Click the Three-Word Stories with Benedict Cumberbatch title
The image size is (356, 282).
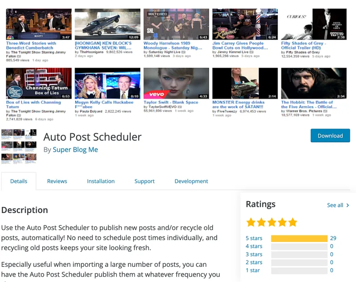[x=31, y=45]
